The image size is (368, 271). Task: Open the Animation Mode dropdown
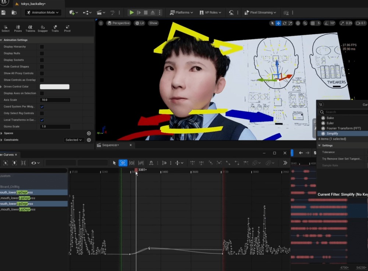pyautogui.click(x=43, y=12)
